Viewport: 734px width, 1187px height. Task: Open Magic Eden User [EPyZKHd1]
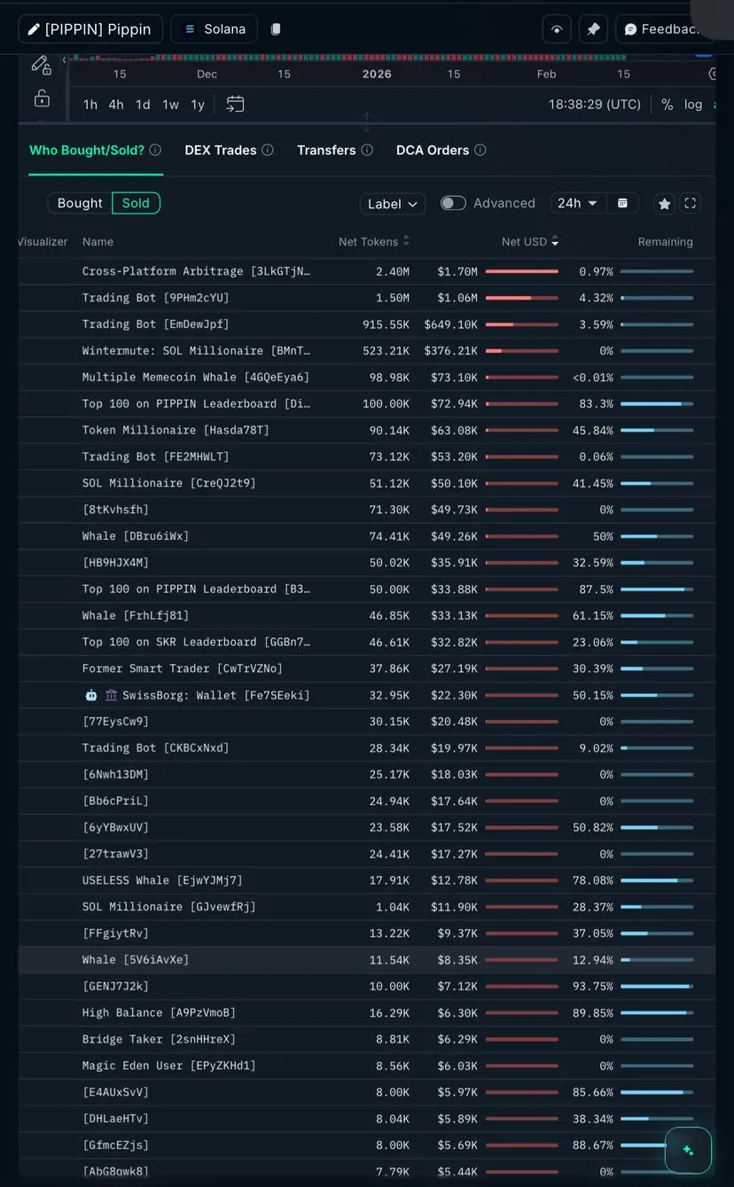168,1066
